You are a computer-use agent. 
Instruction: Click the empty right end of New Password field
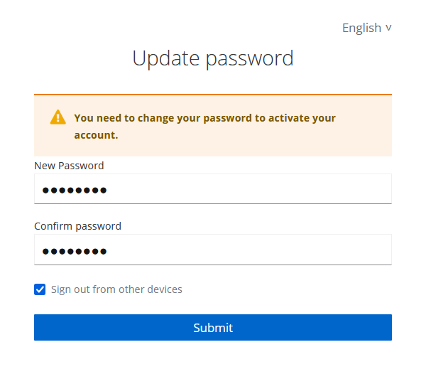click(x=355, y=189)
